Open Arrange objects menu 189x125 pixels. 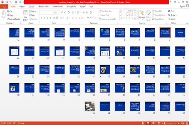coord(142,15)
